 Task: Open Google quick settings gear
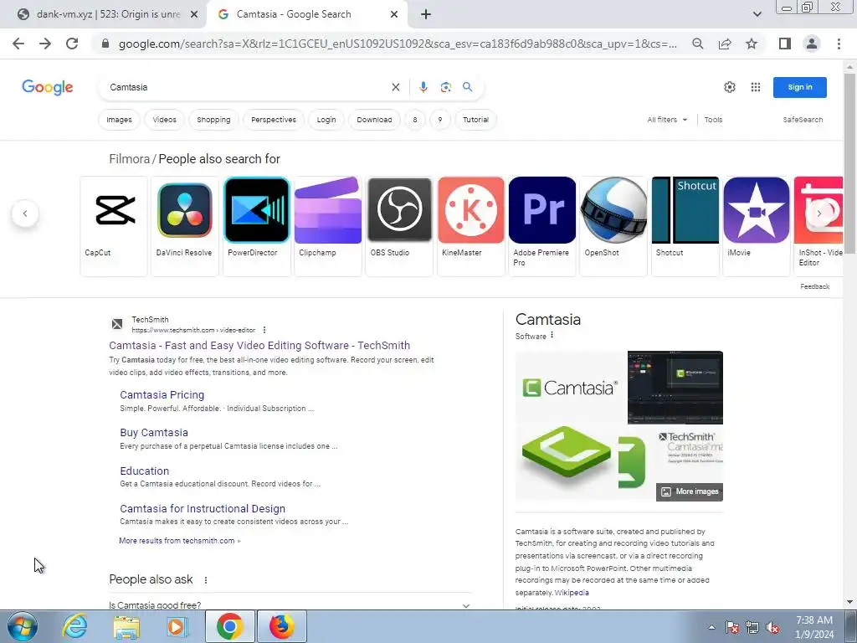(730, 87)
